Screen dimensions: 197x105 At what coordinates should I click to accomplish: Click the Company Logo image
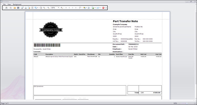[51, 30]
